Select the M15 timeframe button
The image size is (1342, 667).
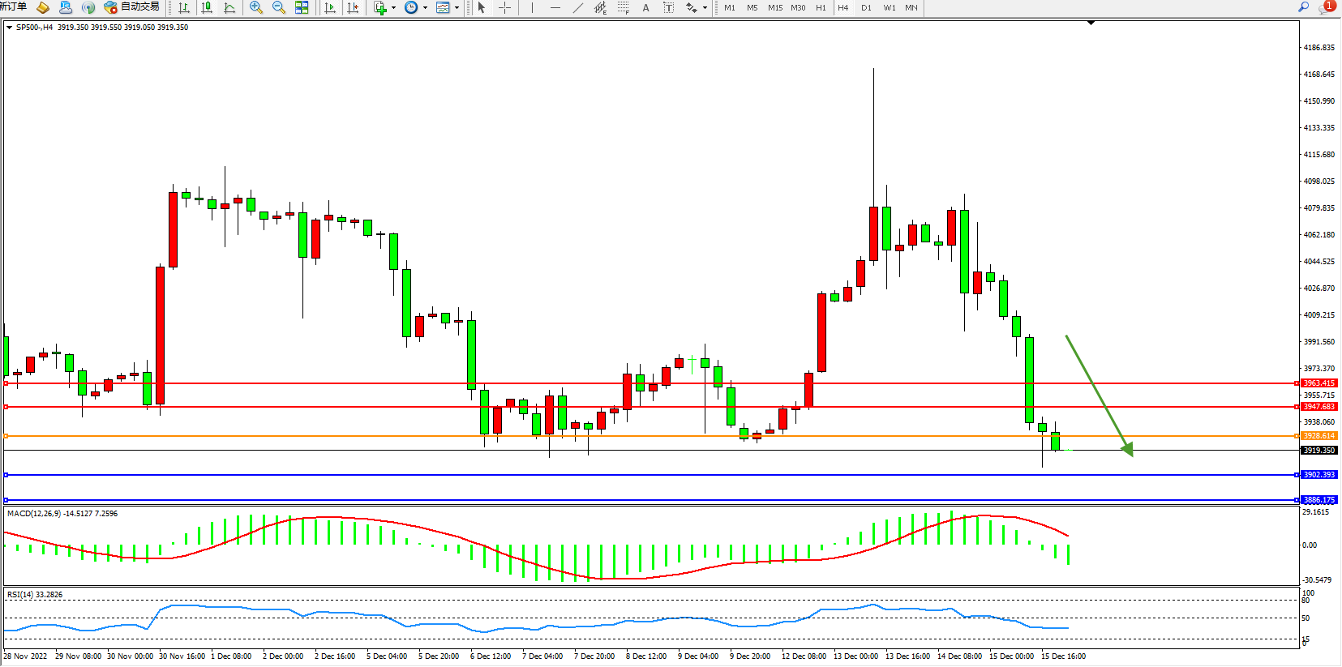click(775, 7)
